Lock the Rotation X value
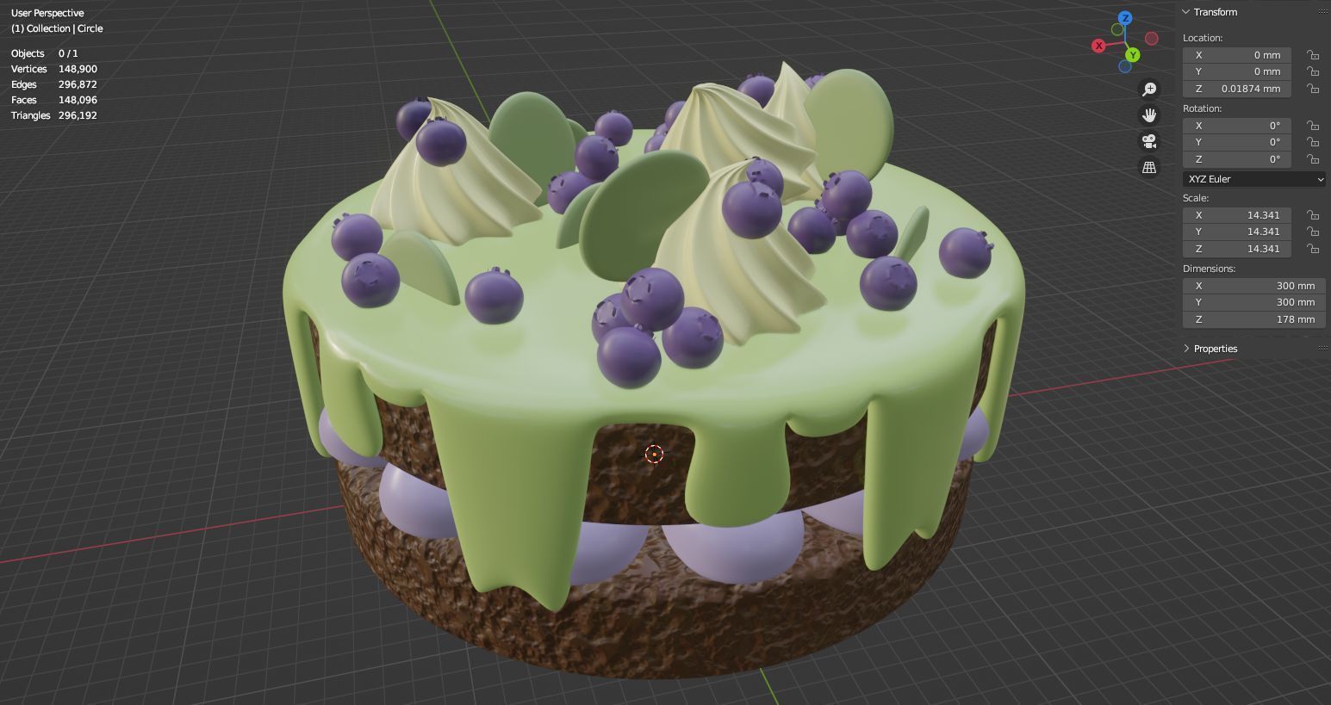Screen dimensions: 1331x705 click(x=1313, y=126)
